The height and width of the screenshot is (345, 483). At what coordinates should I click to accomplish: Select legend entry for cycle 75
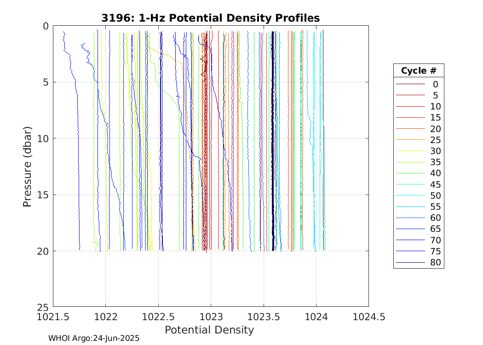click(x=418, y=251)
